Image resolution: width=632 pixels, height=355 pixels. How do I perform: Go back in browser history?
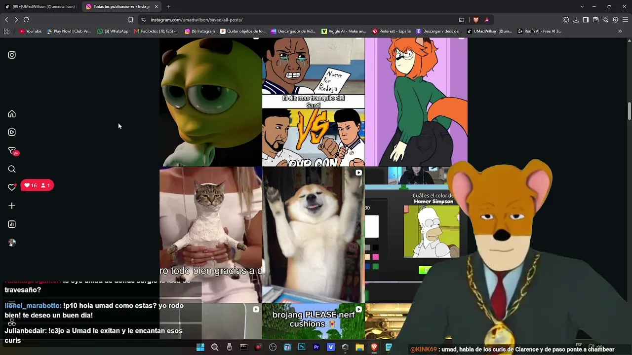(x=6, y=20)
